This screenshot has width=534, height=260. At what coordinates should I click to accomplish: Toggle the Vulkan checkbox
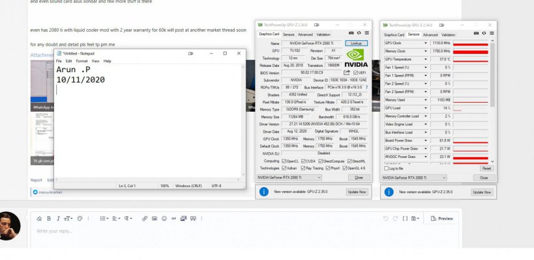click(x=284, y=168)
